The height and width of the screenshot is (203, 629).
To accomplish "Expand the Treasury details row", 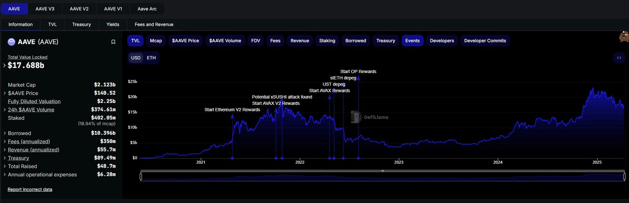I will pyautogui.click(x=4, y=158).
